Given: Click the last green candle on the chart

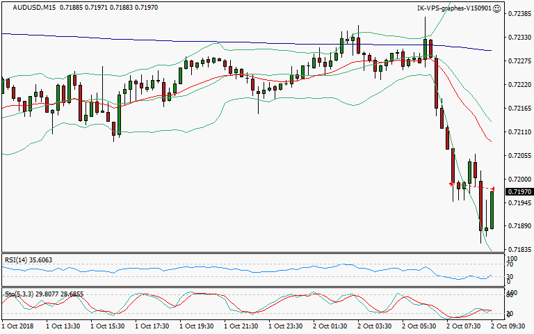Looking at the screenshot, I should coord(492,209).
